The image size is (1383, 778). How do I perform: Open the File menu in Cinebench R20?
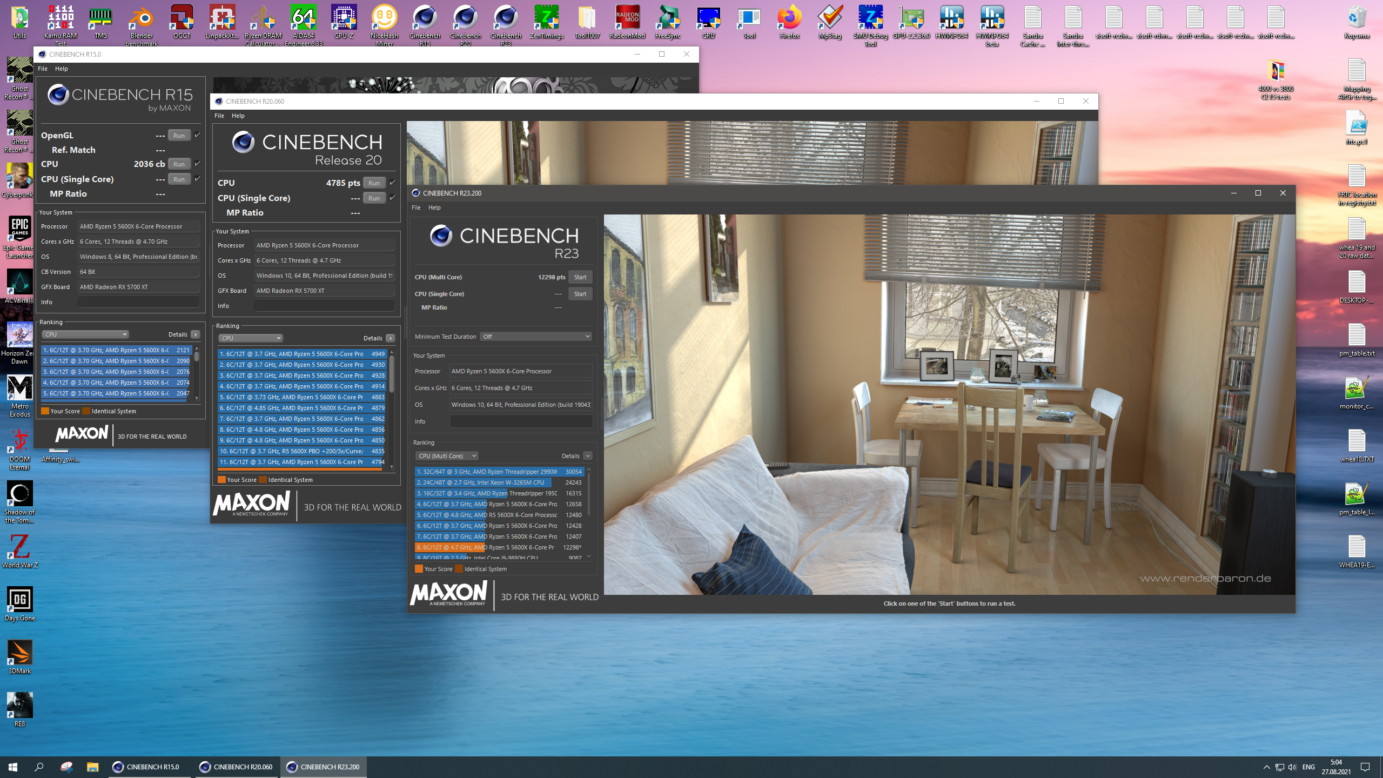pyautogui.click(x=219, y=116)
